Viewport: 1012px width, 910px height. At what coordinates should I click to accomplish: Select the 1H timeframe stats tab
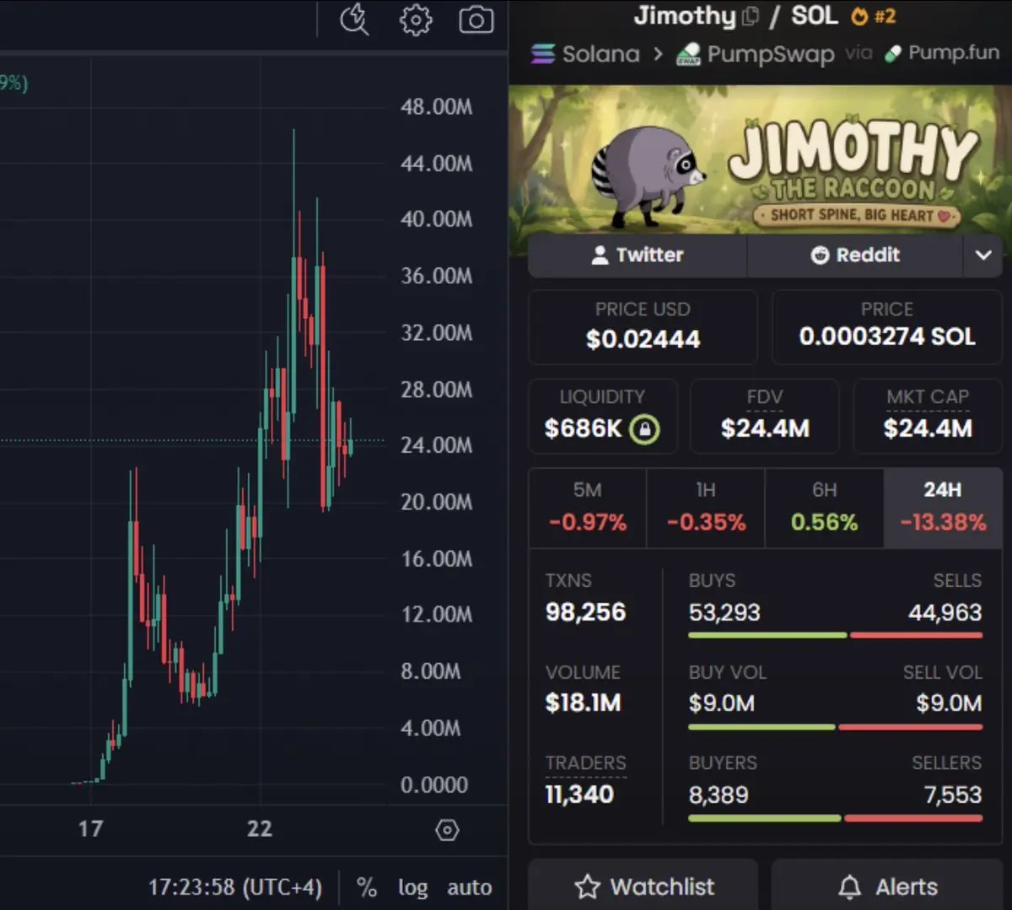tap(706, 508)
